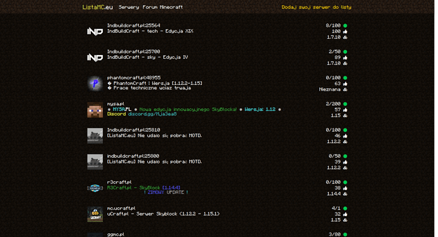Click the ZIMOWY UPDATE text
The image size is (438, 237).
coord(166,193)
